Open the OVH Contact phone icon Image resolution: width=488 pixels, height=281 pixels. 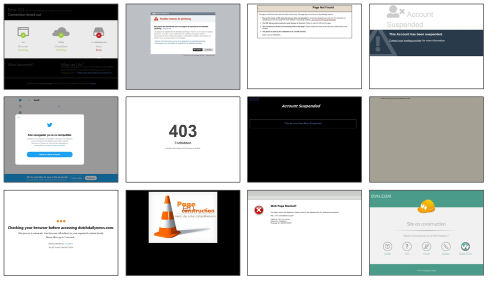point(446,247)
